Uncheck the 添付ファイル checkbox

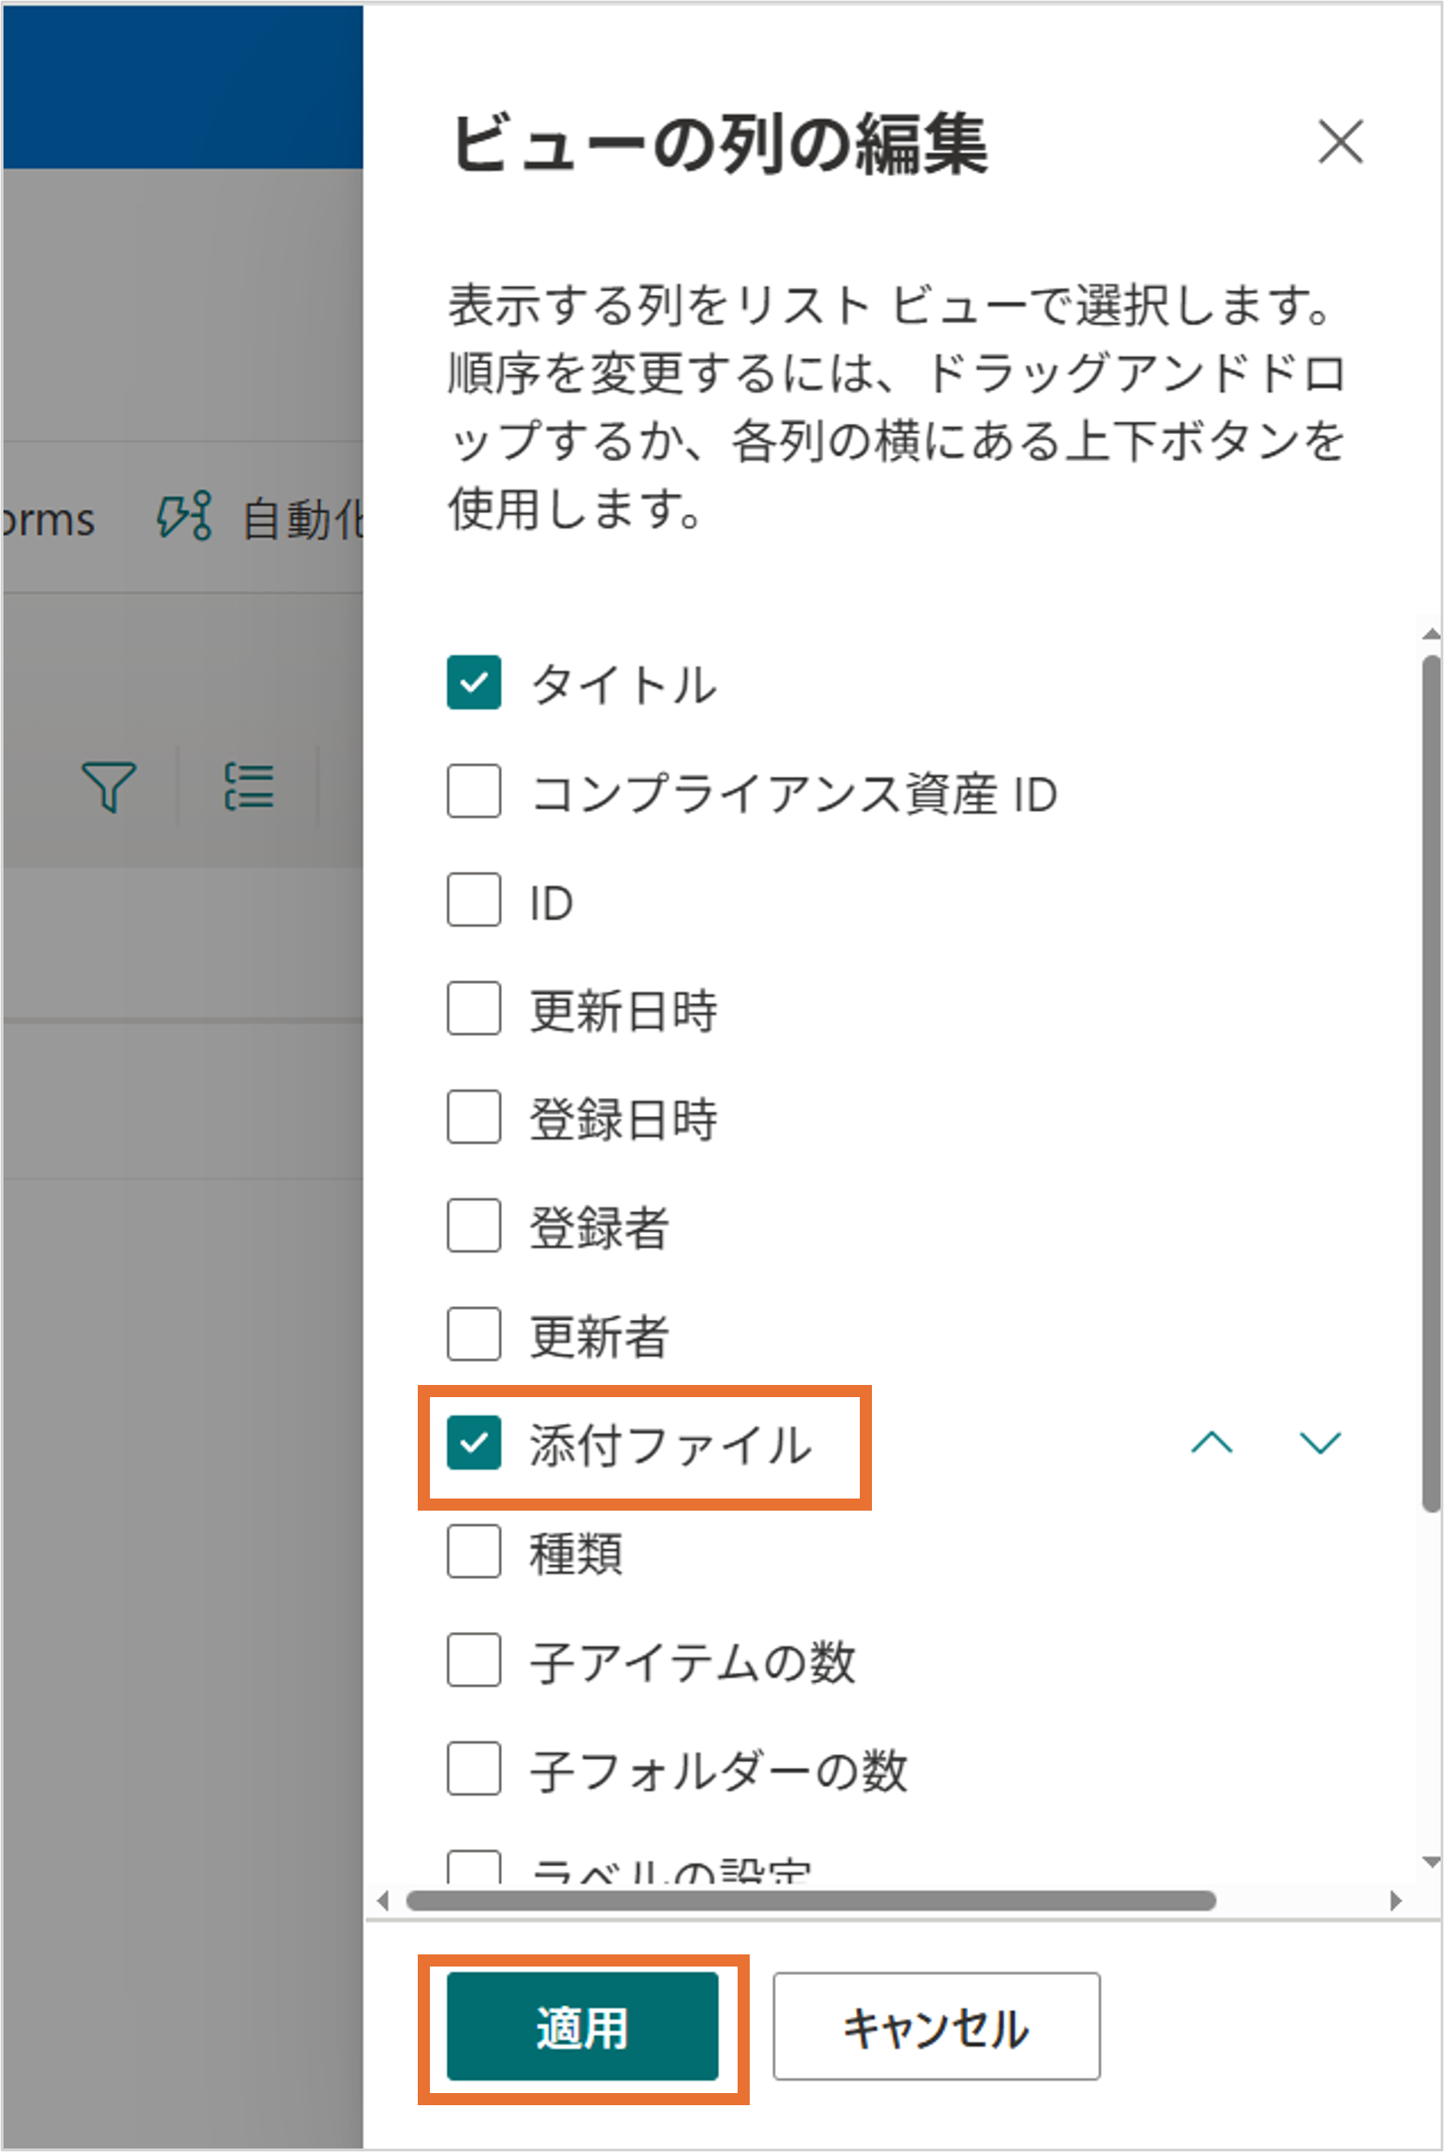(x=474, y=1443)
